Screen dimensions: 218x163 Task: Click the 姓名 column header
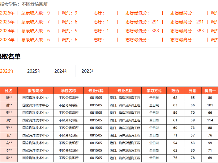[9, 91]
